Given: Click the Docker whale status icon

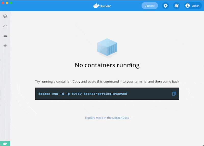Looking at the screenshot, I should [5, 143].
